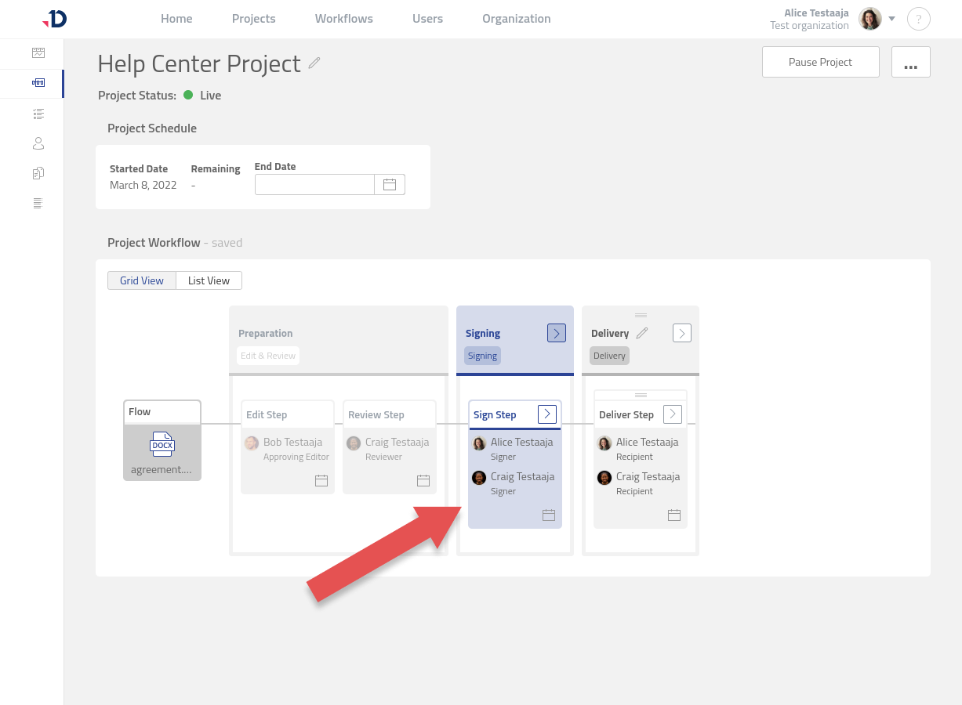The width and height of the screenshot is (962, 705).
Task: Click the End Date input field
Action: [314, 185]
